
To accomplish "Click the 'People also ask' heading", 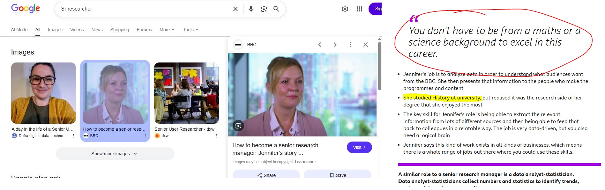I will pos(36,176).
